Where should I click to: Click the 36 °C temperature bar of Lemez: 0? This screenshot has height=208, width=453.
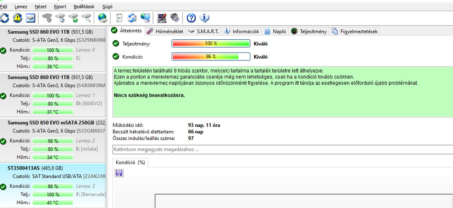click(x=53, y=66)
